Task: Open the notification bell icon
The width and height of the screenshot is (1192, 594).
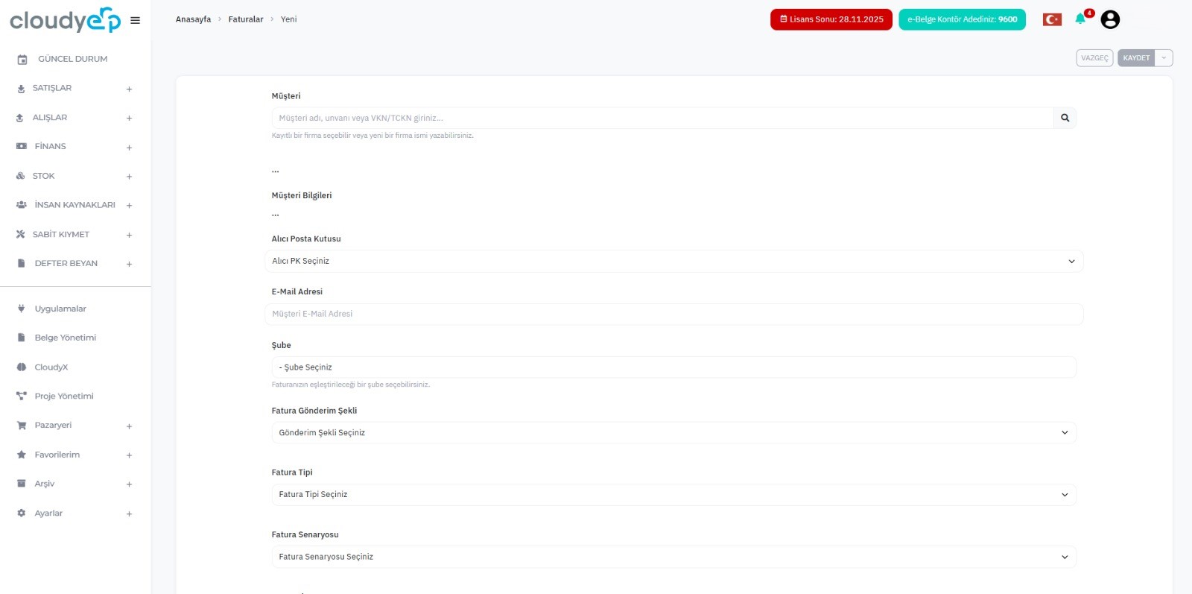Action: pos(1080,19)
